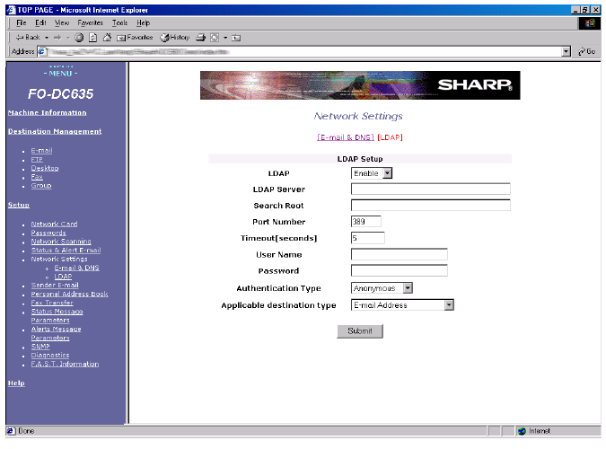Click the Password input field
This screenshot has width=606, height=449.
pos(399,270)
